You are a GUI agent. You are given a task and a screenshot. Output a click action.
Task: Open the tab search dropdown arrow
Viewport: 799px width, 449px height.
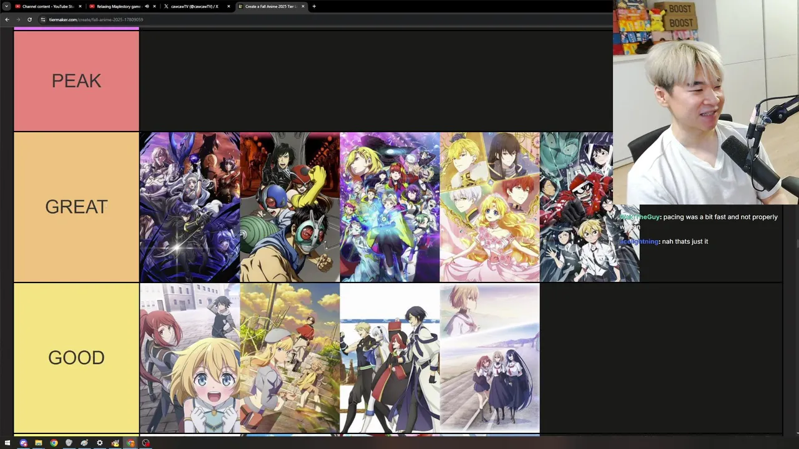click(7, 6)
